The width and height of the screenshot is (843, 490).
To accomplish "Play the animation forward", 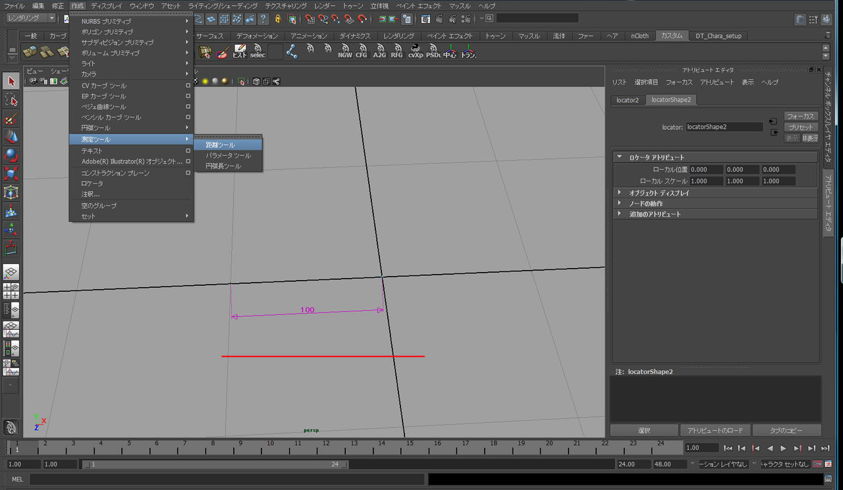I will pos(783,448).
